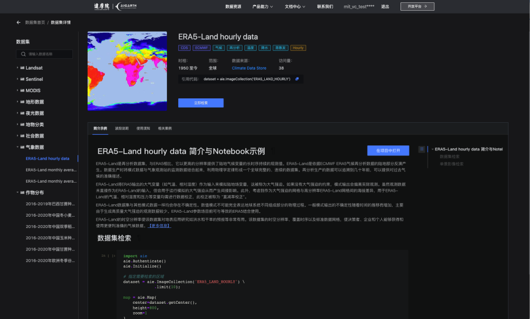Click the 社会数据 folder icon

coord(22,136)
